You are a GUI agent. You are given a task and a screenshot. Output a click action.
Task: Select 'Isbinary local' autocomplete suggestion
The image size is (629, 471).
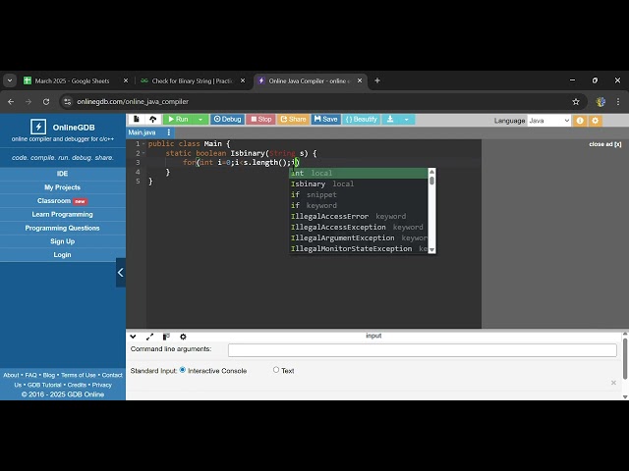coord(359,183)
